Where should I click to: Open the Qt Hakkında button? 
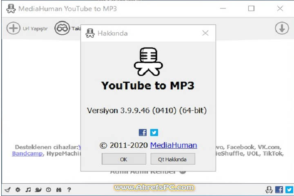click(173, 159)
